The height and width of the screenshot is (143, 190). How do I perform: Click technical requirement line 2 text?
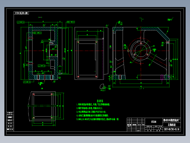90,108
